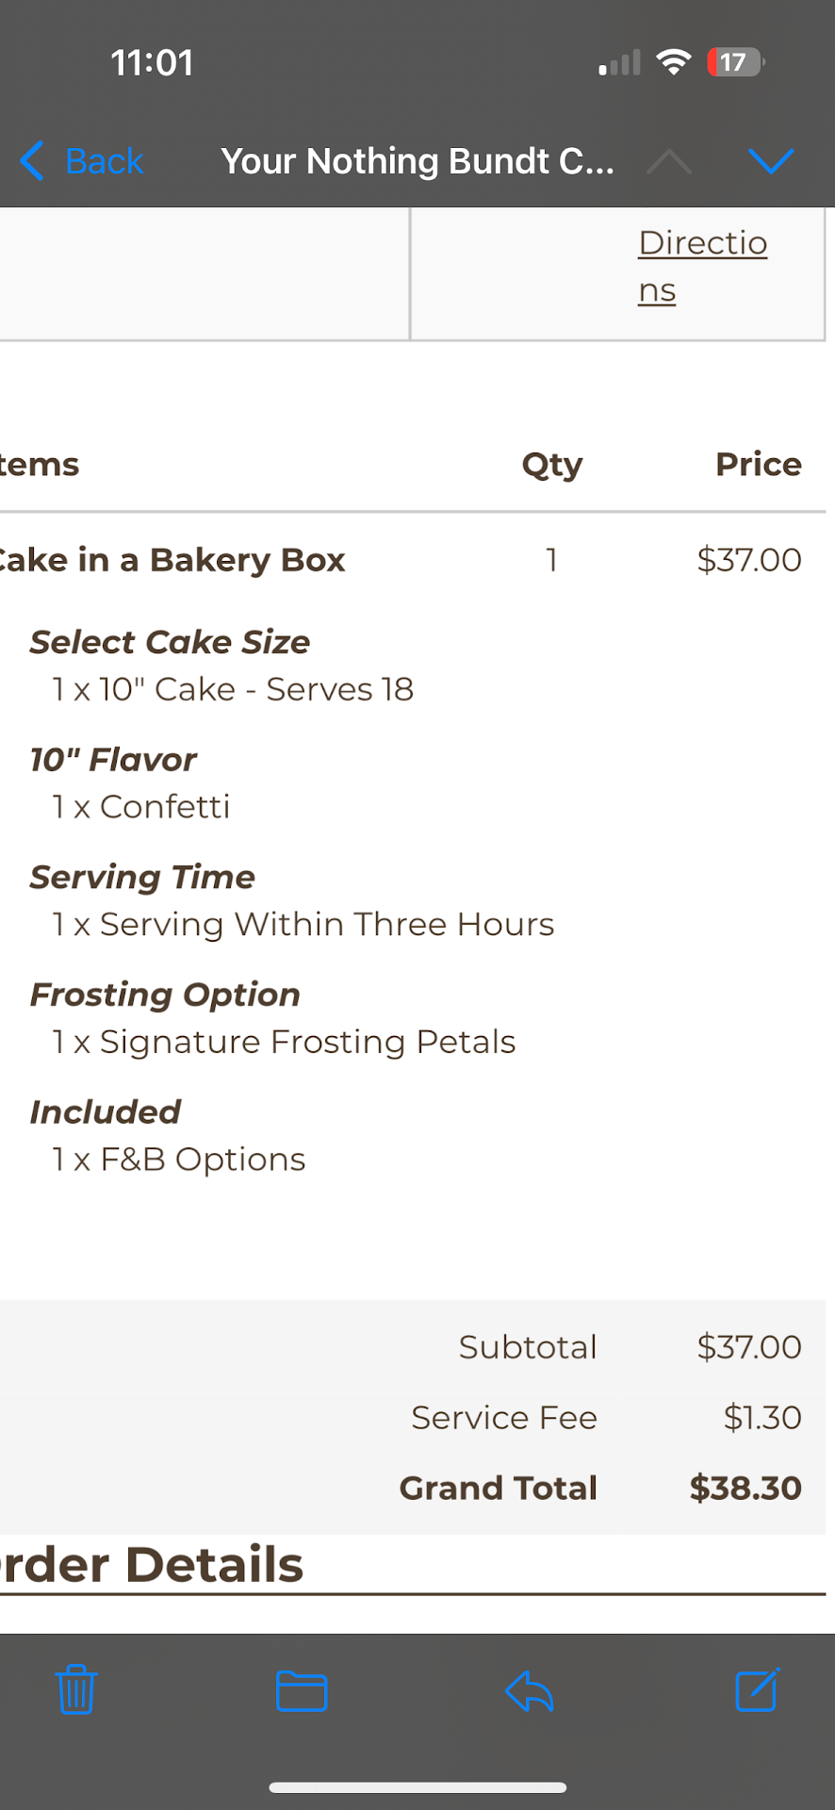
Task: Tap the Service Fee $1.30 amount
Action: coord(761,1417)
